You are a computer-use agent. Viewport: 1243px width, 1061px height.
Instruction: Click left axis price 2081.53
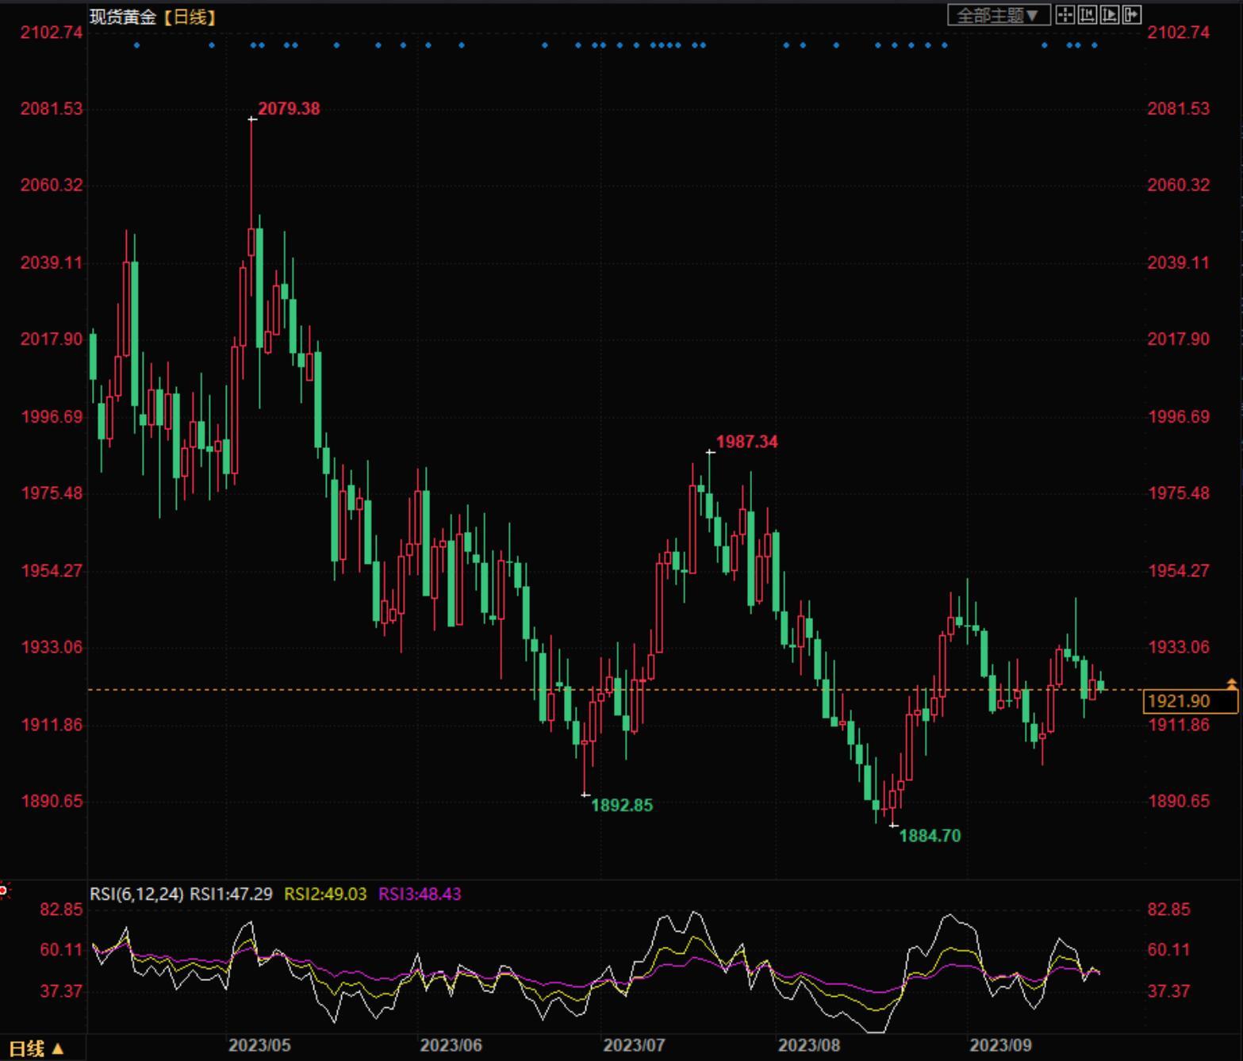[52, 109]
